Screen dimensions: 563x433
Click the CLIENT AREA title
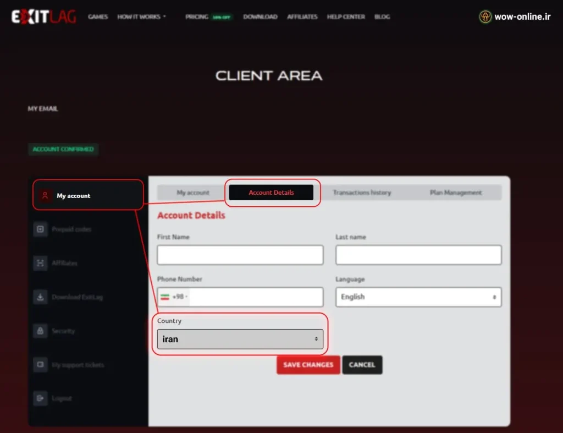[x=269, y=76]
